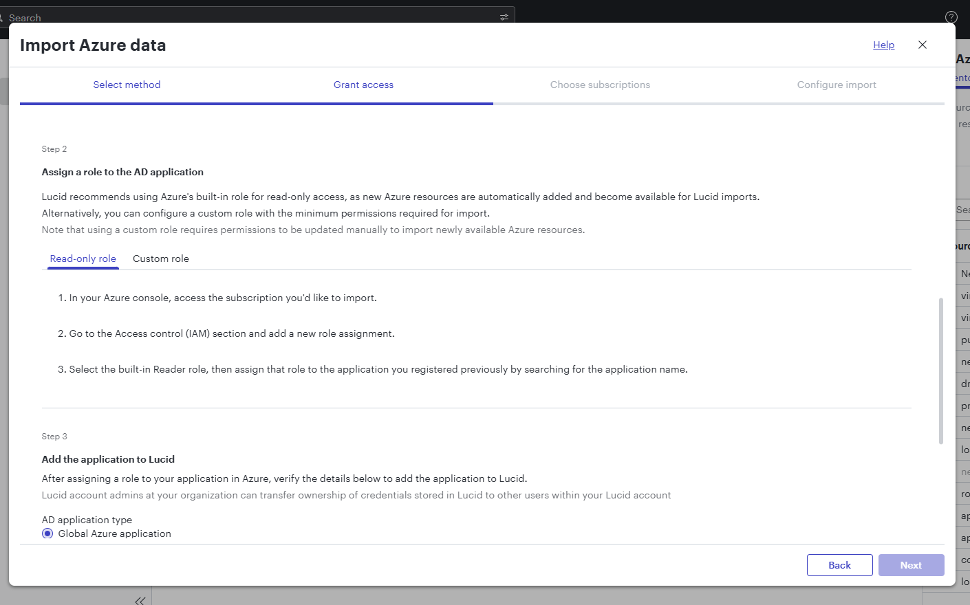This screenshot has height=605, width=970.
Task: Click the Grant access step
Action: click(x=363, y=84)
